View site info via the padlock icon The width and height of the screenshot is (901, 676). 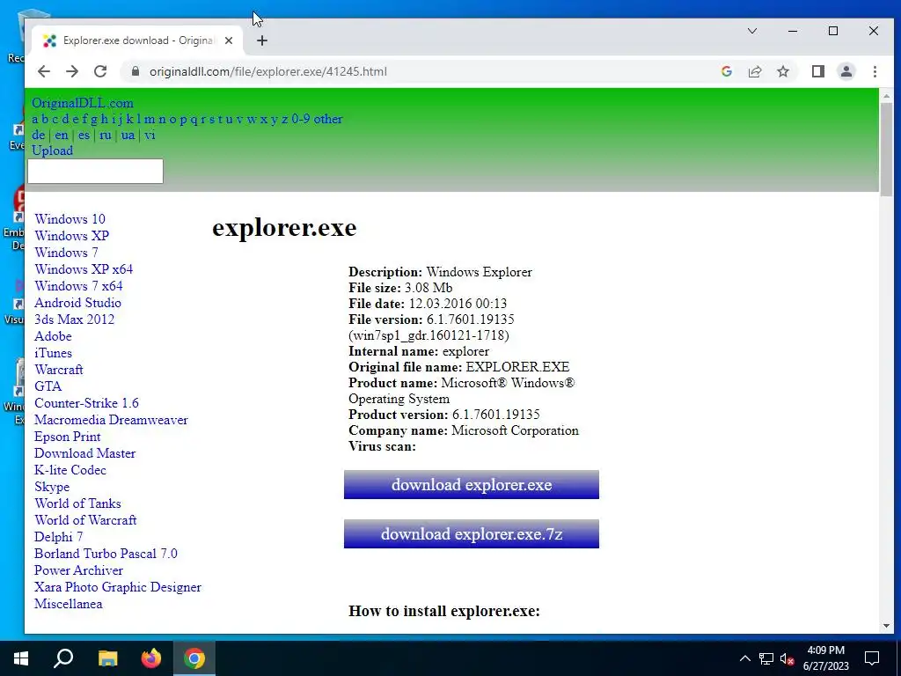tap(136, 71)
